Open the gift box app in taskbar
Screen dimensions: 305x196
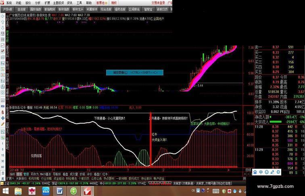coord(32,191)
